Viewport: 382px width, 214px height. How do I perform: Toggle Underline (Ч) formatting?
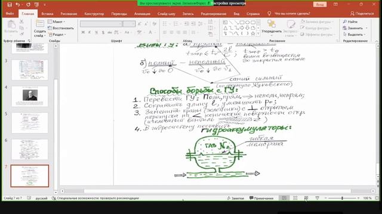pyautogui.click(x=96, y=32)
